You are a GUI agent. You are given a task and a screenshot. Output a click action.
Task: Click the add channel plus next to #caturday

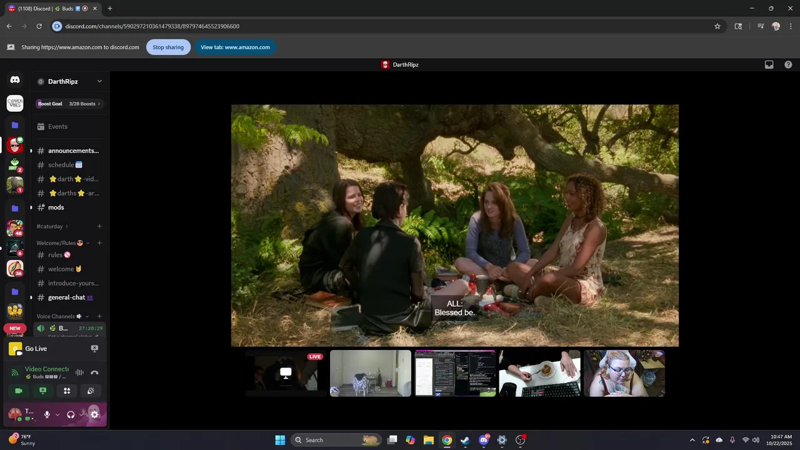(99, 226)
